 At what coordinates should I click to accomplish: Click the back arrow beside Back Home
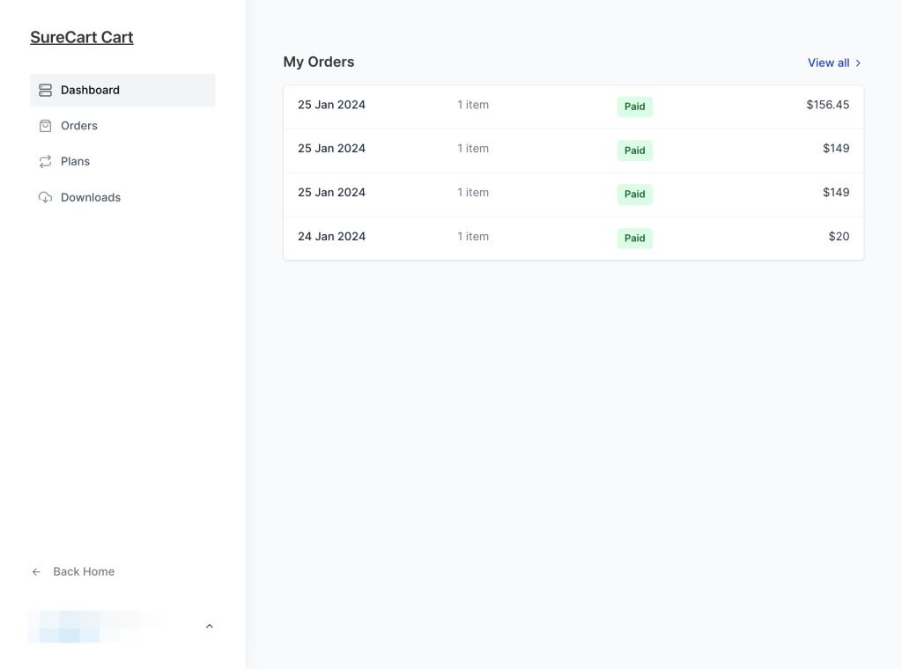[35, 571]
